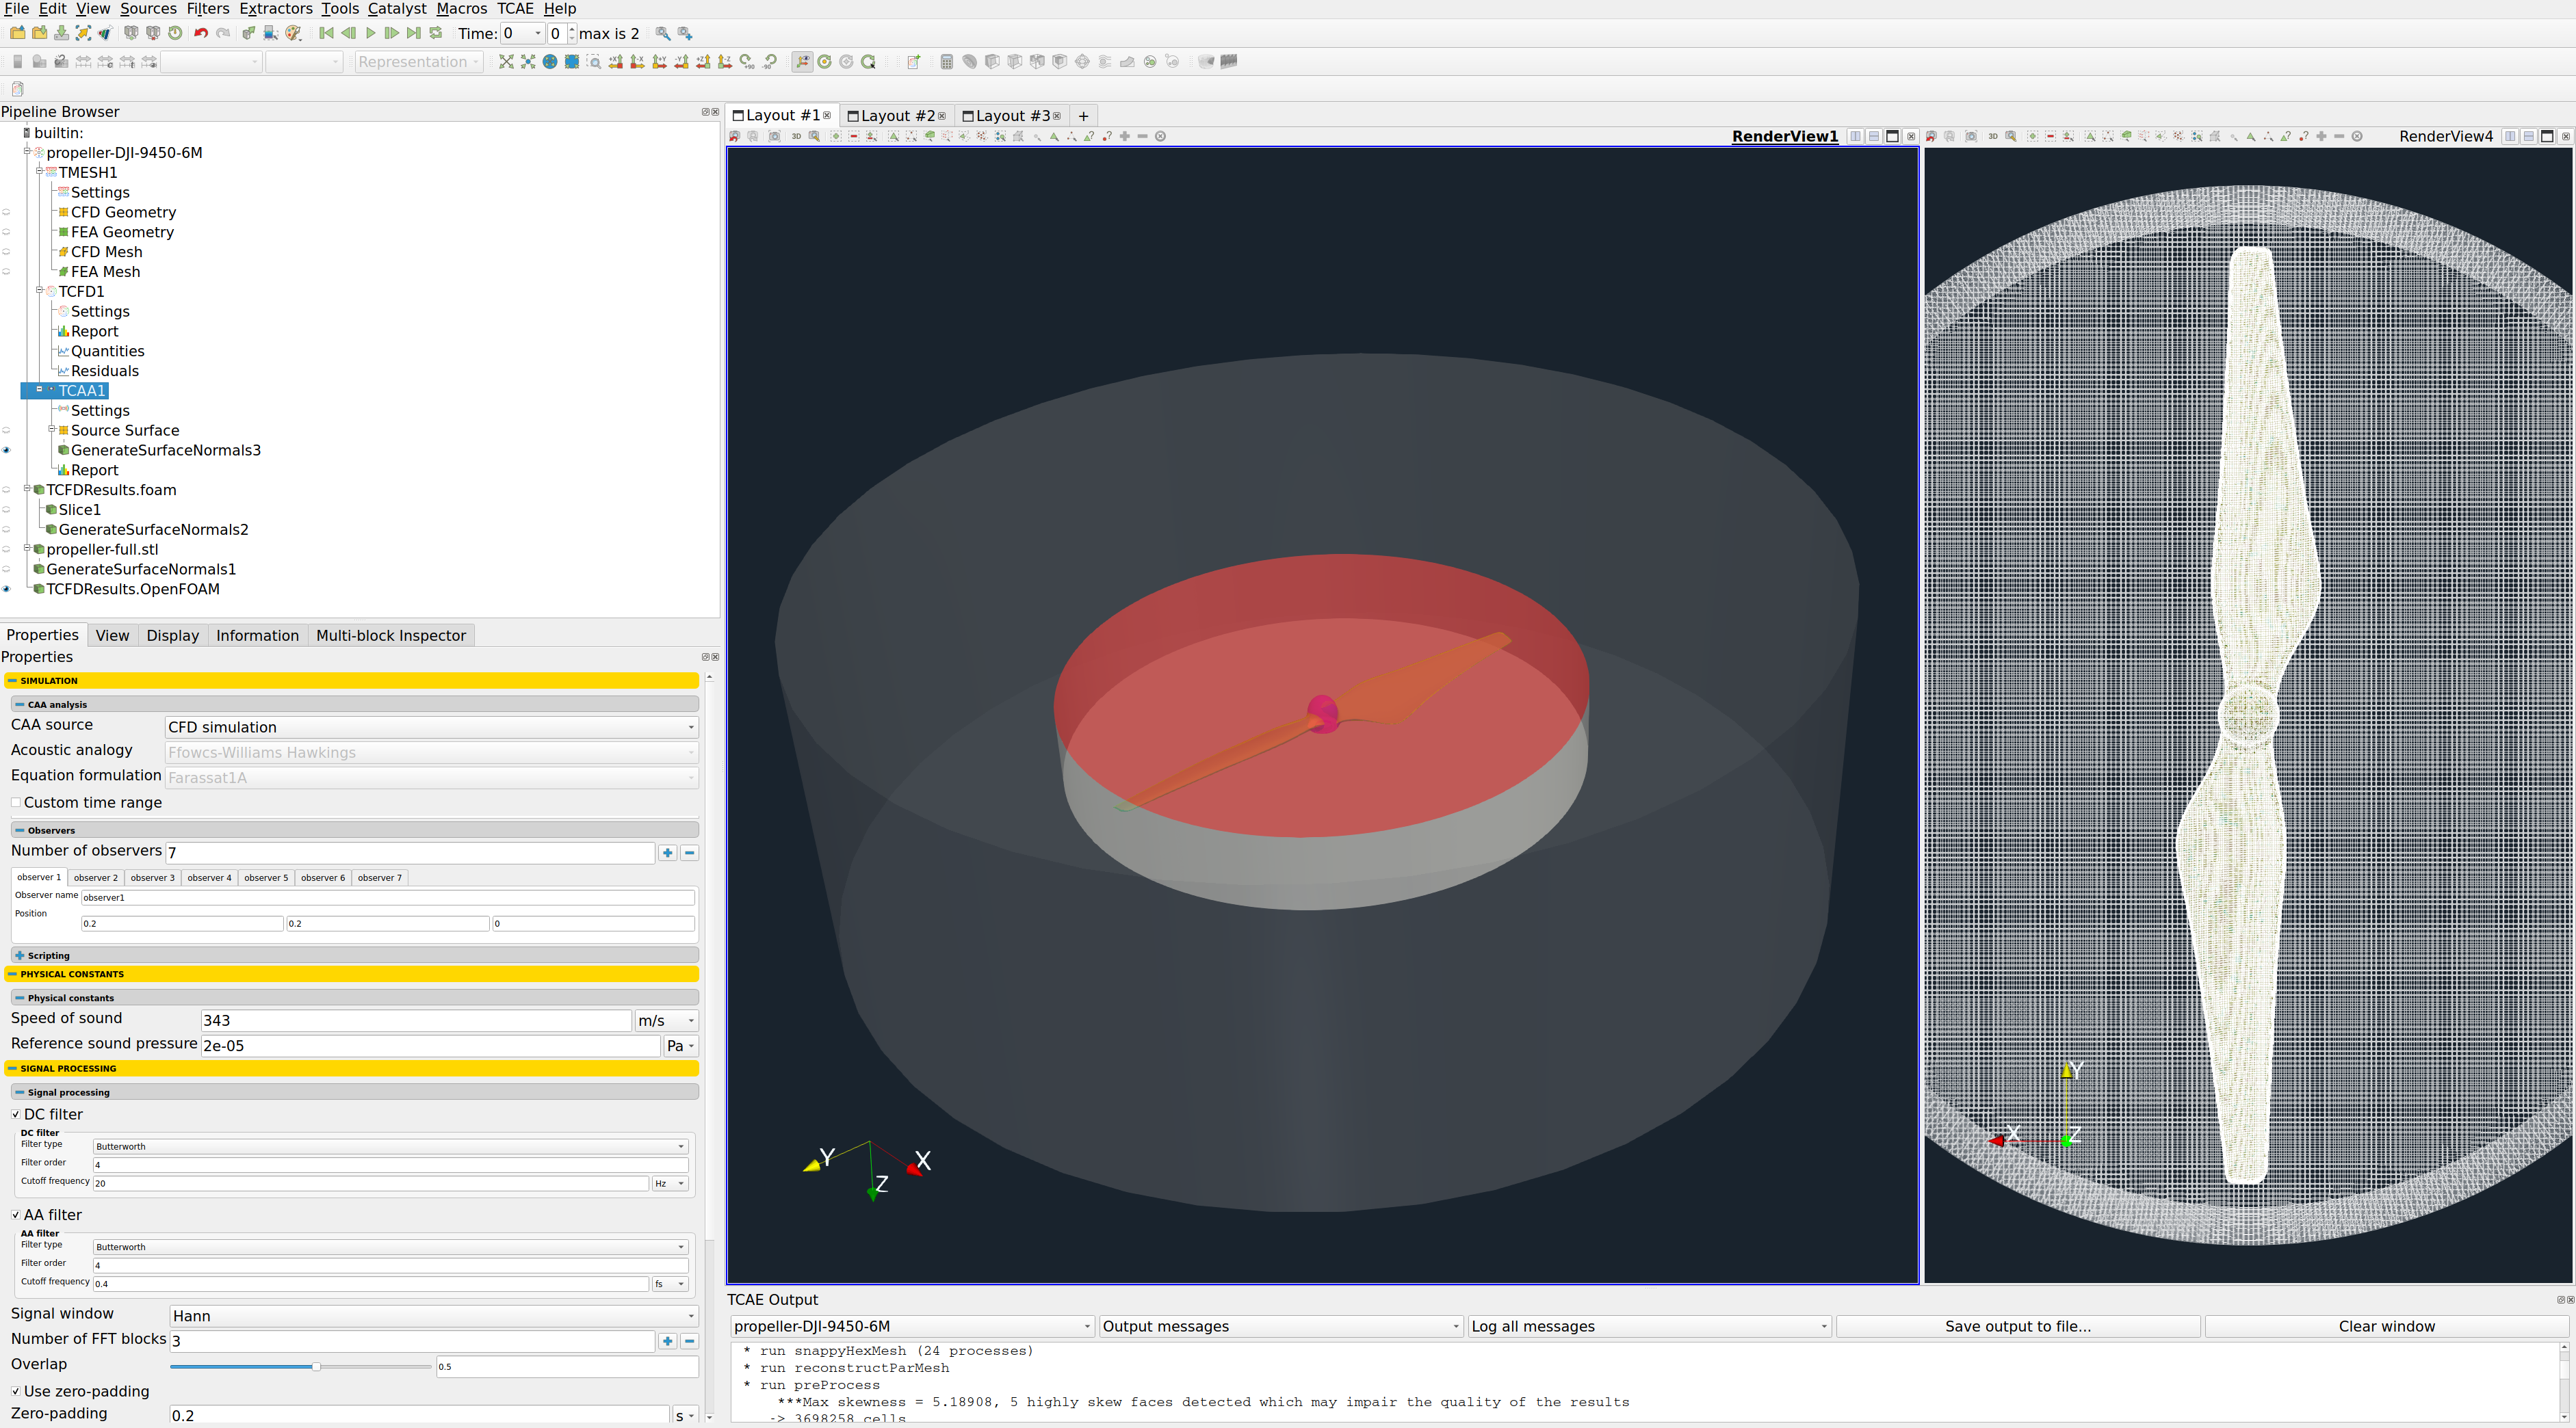Viewport: 2576px width, 1428px height.
Task: Jump to the first frame icon
Action: pos(326,33)
